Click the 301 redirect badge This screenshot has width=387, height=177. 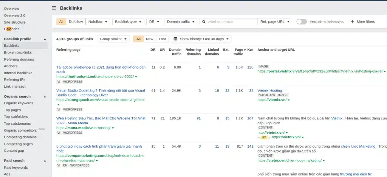click(264, 137)
